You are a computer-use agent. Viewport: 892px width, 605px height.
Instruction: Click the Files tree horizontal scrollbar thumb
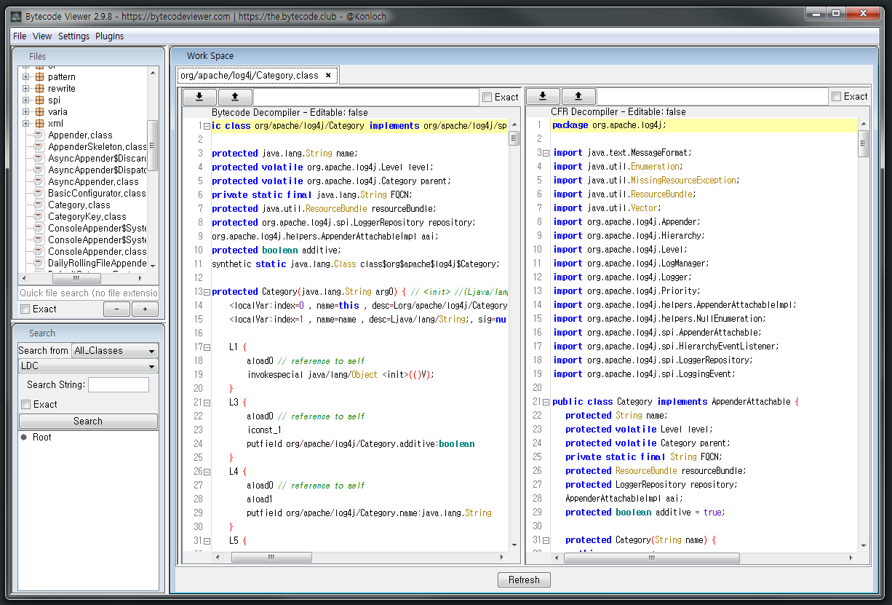tap(76, 278)
